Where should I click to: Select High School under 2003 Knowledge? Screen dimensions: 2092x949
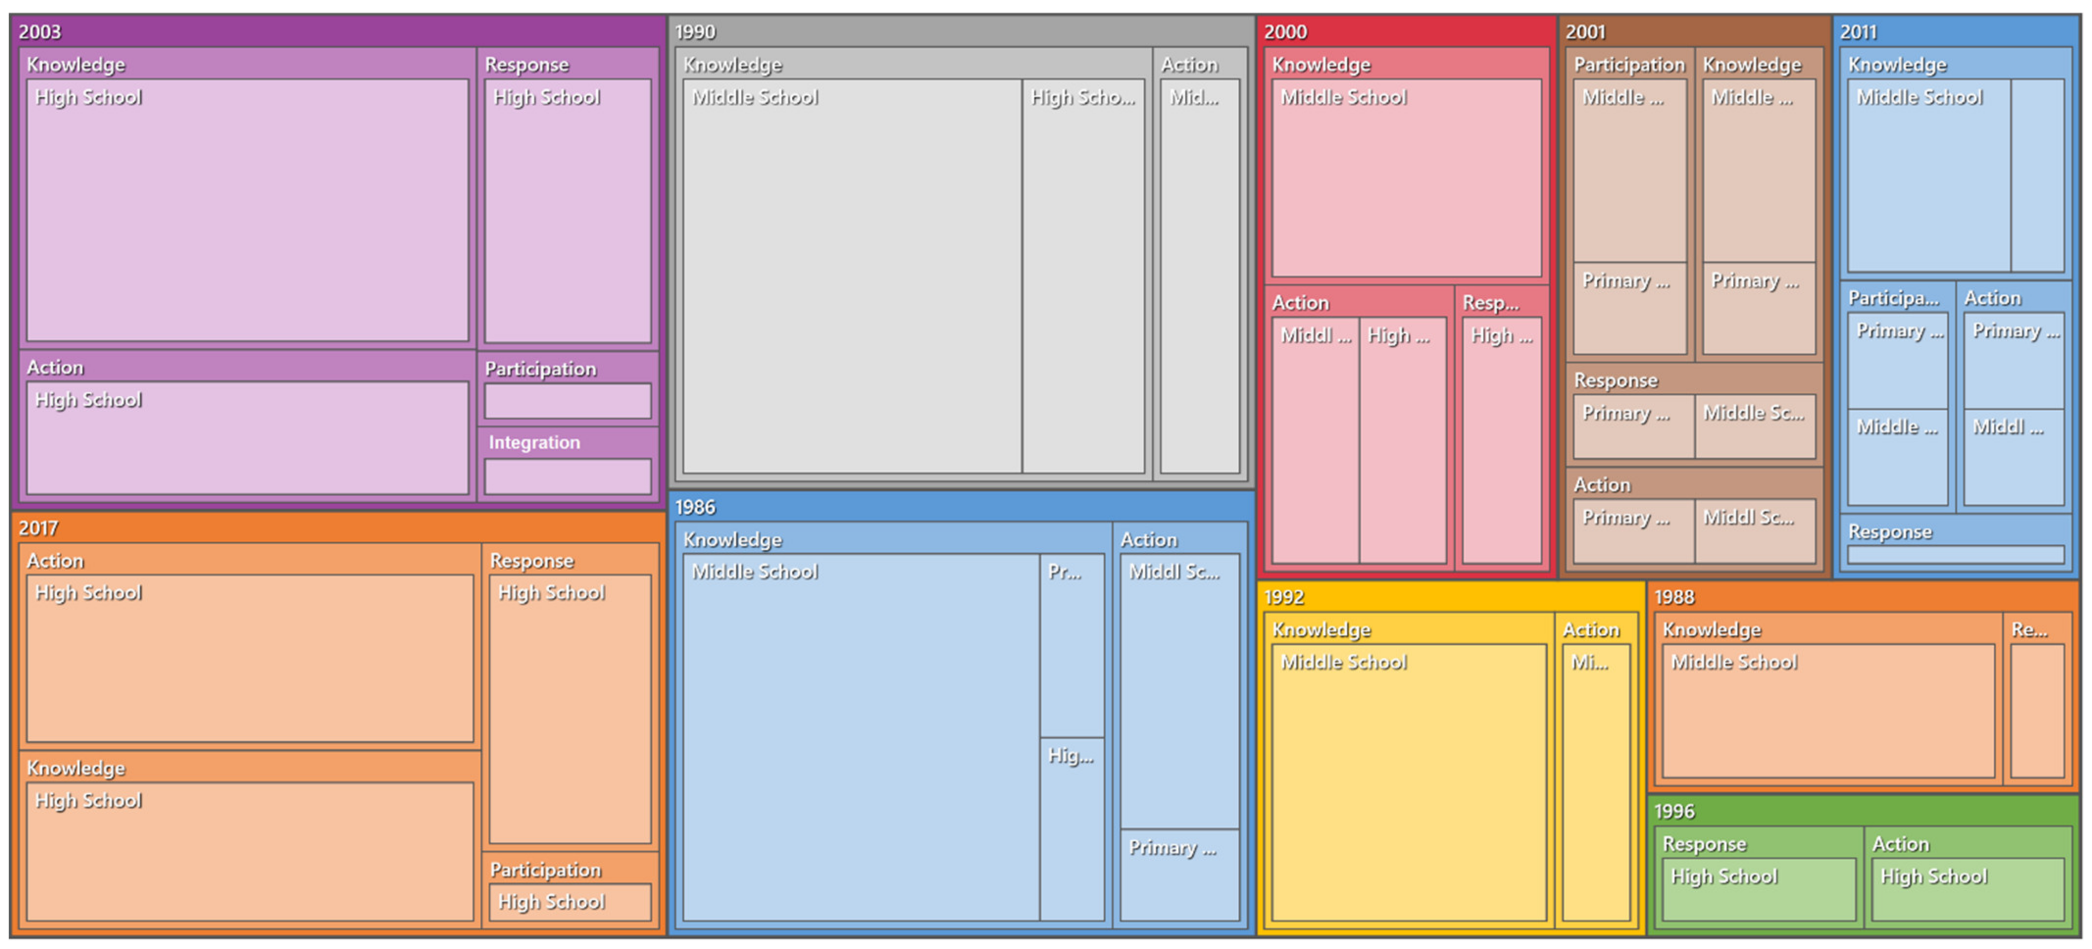coord(247,210)
